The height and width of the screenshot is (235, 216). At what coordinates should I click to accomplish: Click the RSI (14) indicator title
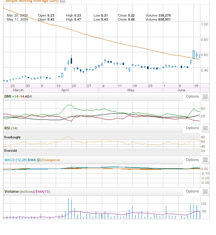click(x=10, y=128)
